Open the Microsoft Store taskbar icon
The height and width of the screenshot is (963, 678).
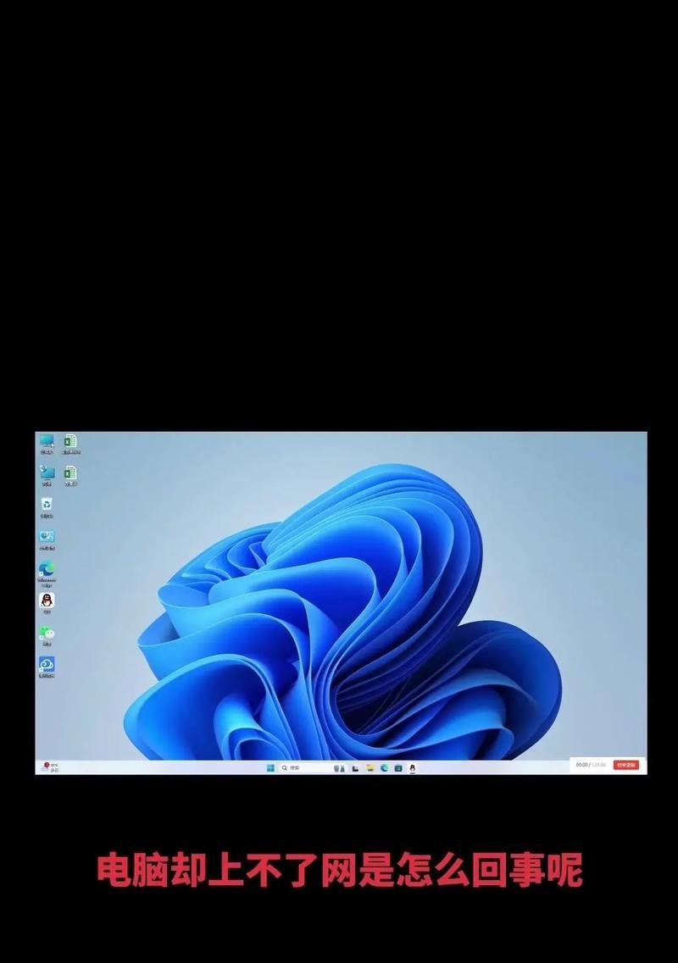398,767
